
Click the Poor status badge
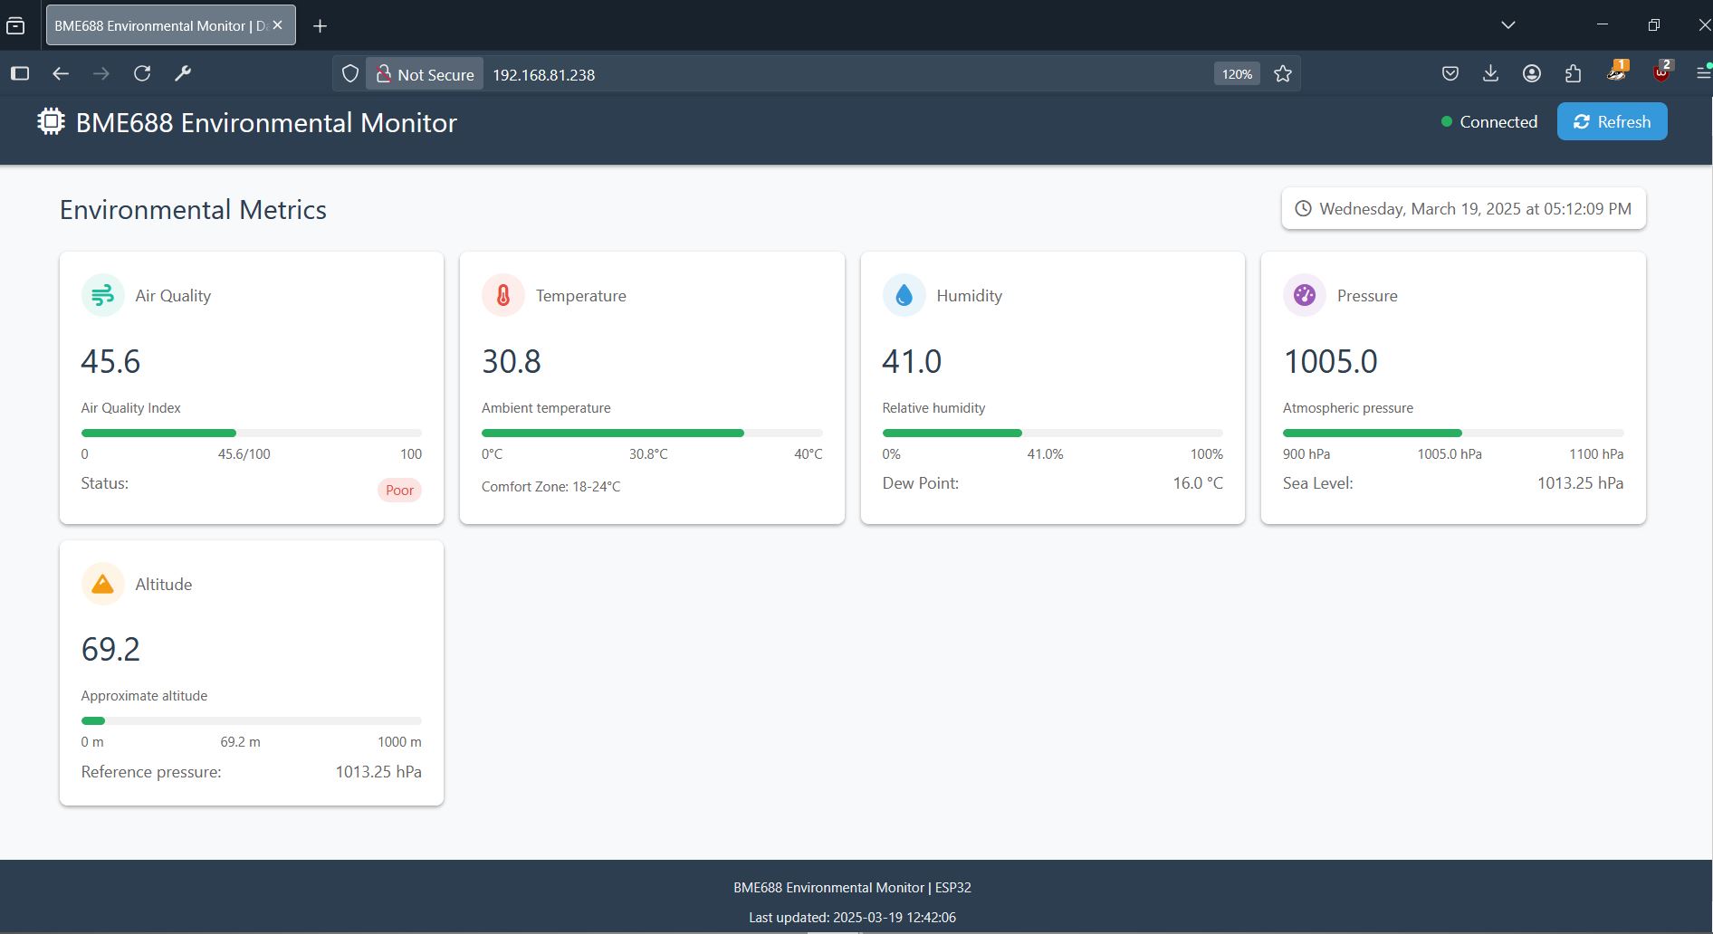click(399, 490)
